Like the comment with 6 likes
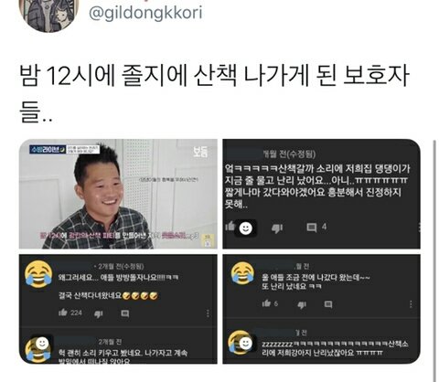The height and width of the screenshot is (382, 439). click(266, 303)
